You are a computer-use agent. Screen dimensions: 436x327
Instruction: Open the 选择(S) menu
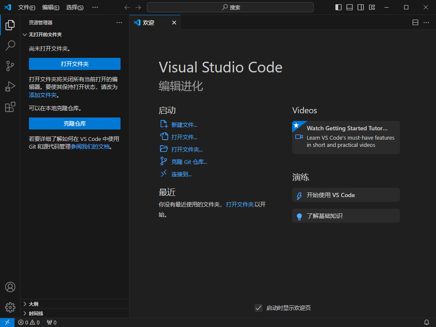tap(75, 8)
